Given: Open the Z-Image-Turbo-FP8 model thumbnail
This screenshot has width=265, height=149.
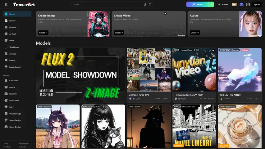Looking at the screenshot, I should point(149,70).
